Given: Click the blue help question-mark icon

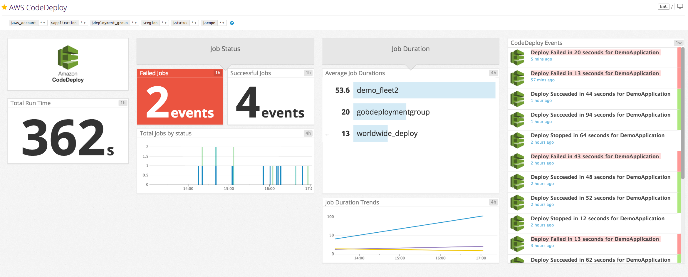Looking at the screenshot, I should [232, 23].
